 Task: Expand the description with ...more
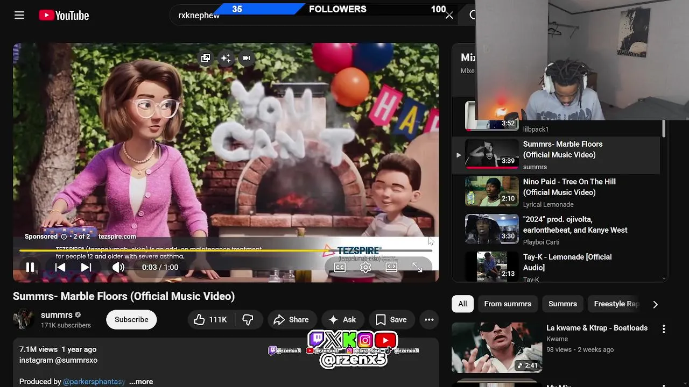[141, 382]
